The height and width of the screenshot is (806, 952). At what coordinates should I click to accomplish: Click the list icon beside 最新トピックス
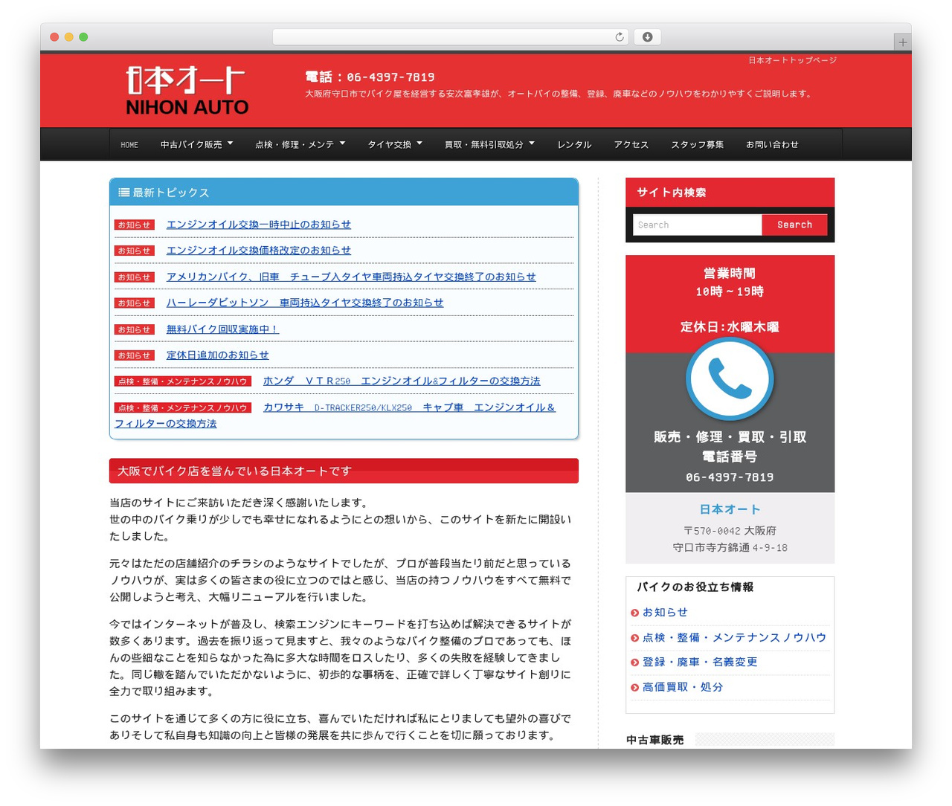coord(123,193)
